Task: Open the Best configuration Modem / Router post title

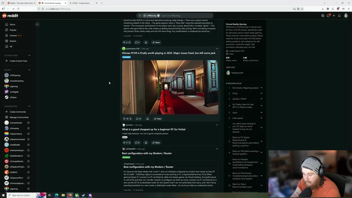Action: click(147, 153)
